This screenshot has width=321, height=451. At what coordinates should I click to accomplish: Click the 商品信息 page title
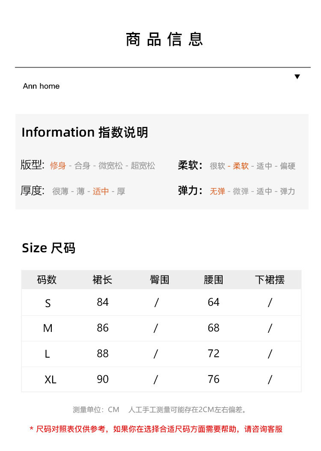pos(164,39)
